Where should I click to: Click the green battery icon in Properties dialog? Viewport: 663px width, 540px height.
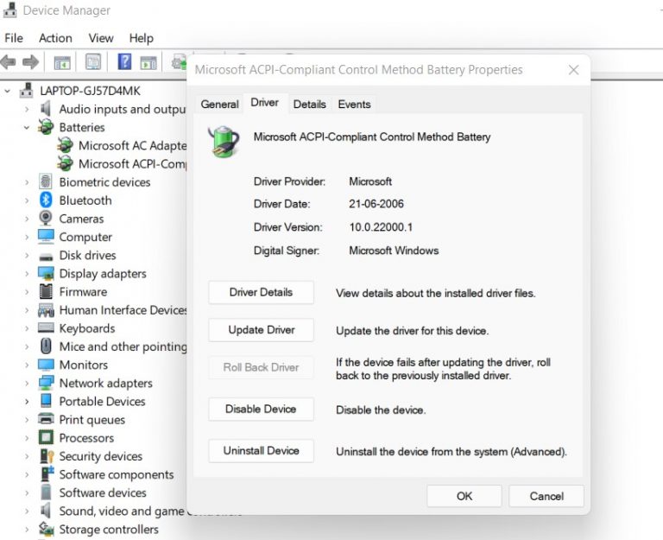[x=224, y=142]
